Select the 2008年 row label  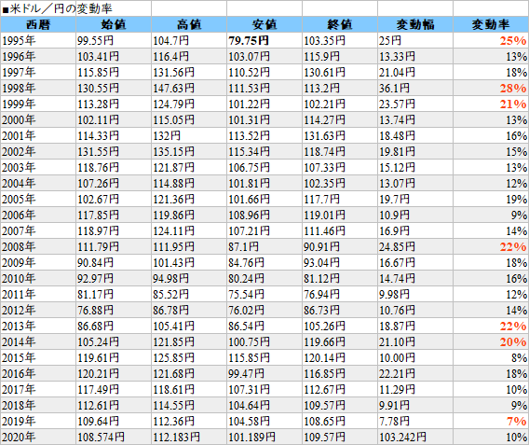pyautogui.click(x=19, y=247)
